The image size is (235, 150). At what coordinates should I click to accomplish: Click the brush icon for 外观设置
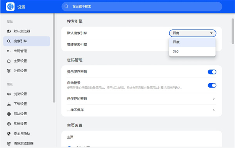pyautogui.click(x=9, y=71)
